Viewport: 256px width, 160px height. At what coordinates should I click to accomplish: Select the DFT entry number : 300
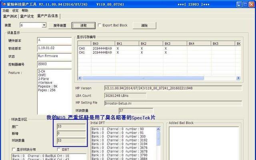click(118, 136)
